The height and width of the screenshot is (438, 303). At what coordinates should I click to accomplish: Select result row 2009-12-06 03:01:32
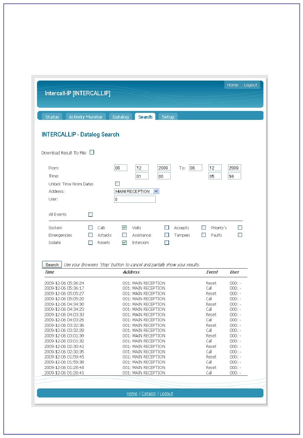point(145,341)
